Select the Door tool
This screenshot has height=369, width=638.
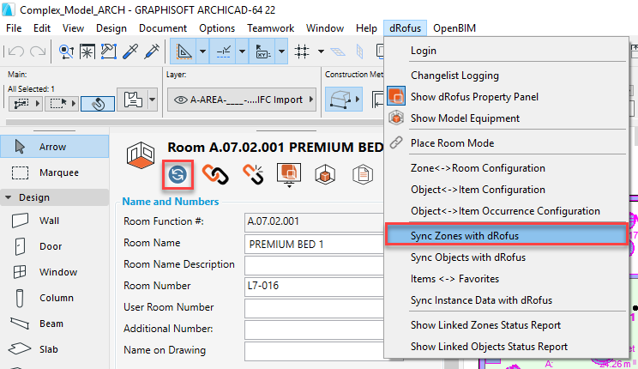(x=49, y=246)
